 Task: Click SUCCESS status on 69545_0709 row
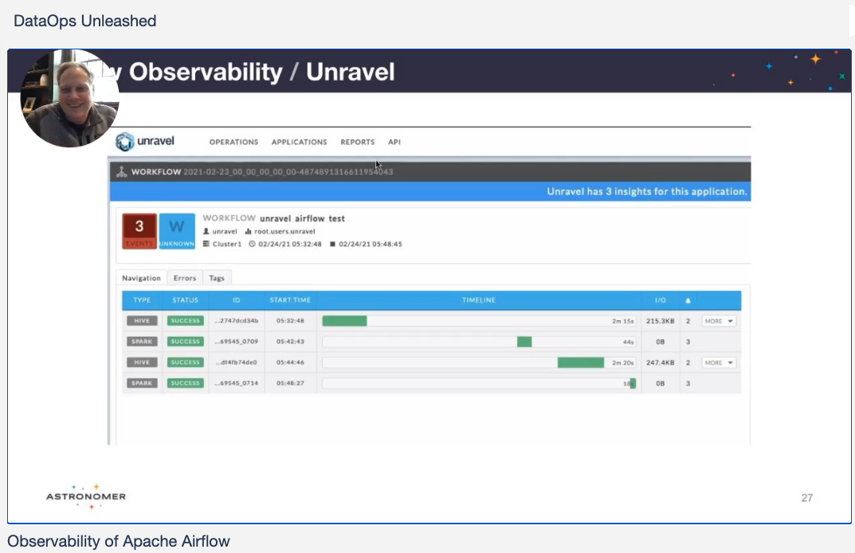pos(186,341)
